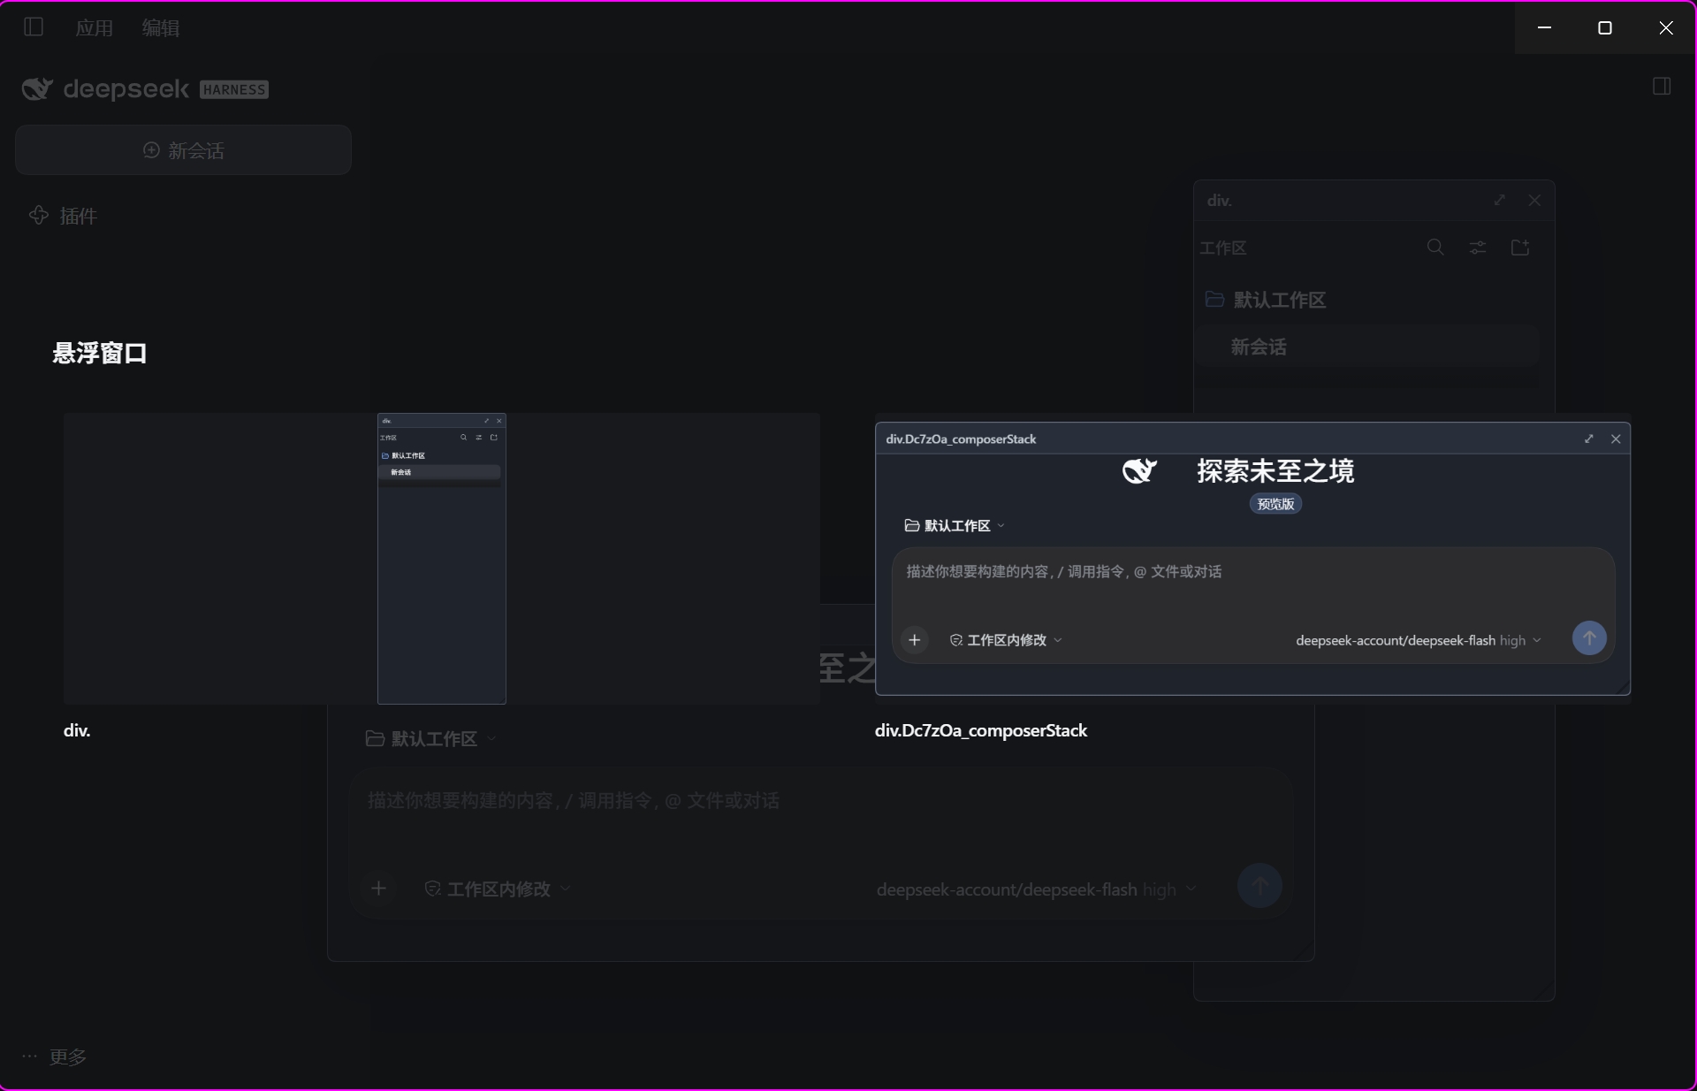This screenshot has width=1697, height=1091.
Task: Open 默认工作区 dropdown in dimmed main composer
Action: click(x=431, y=739)
